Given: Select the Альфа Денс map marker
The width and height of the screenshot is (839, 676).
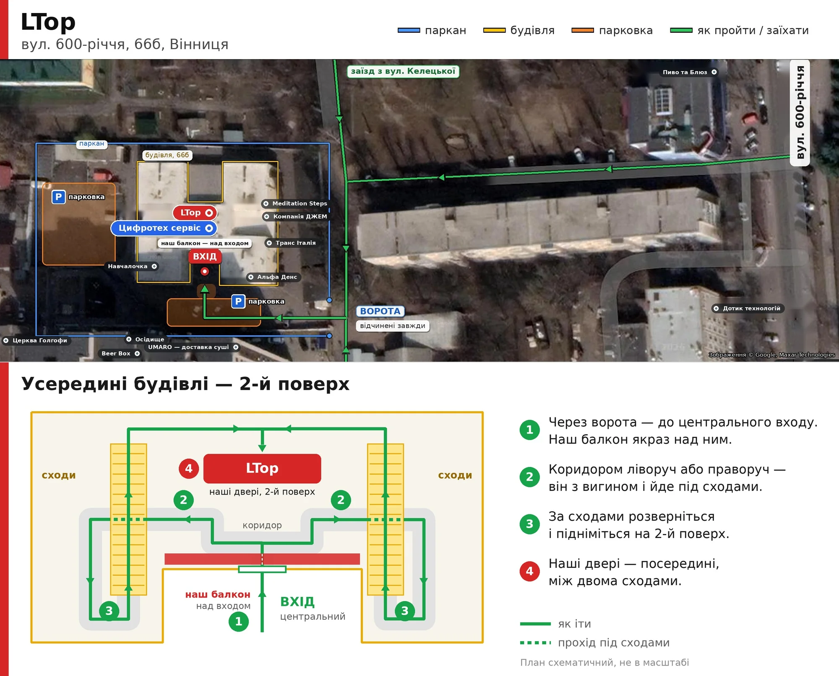Looking at the screenshot, I should point(273,277).
